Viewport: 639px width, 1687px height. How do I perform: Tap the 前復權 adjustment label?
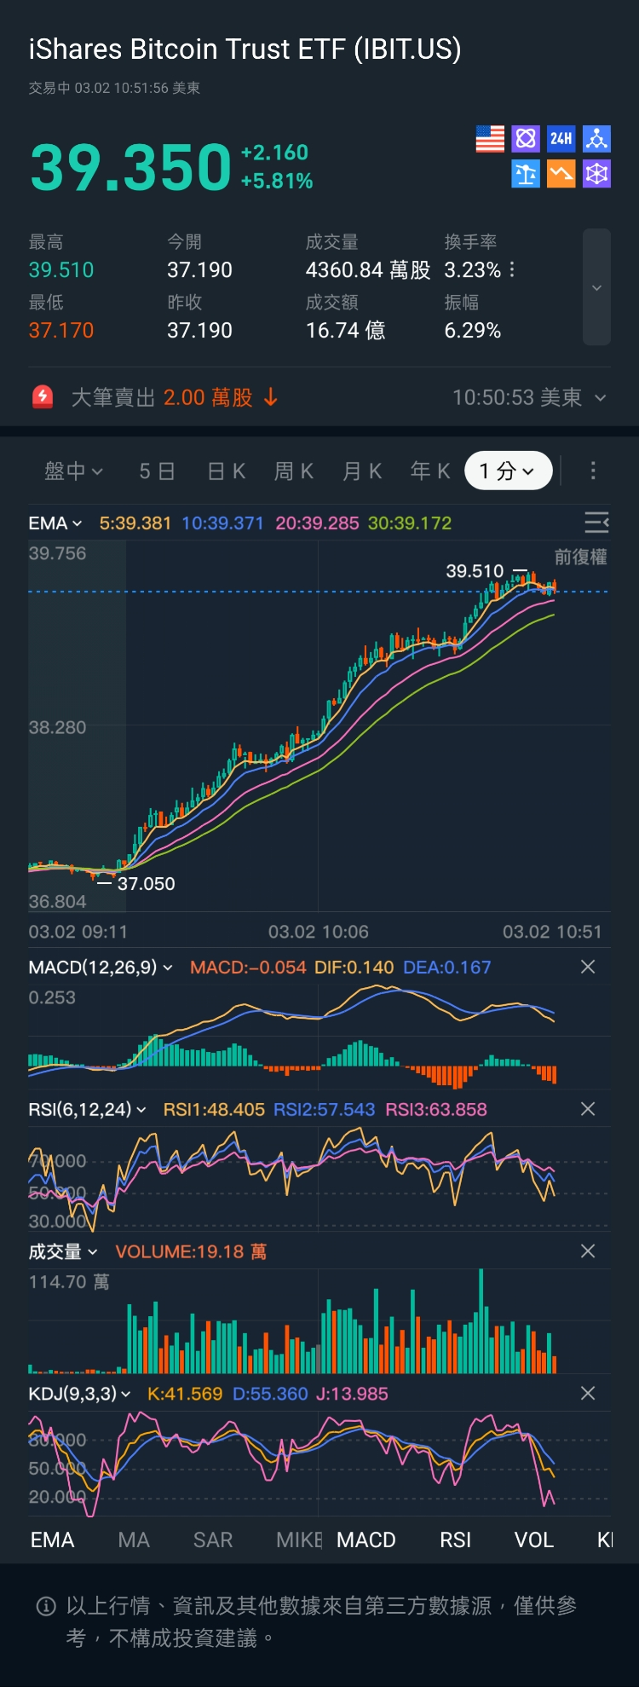(x=580, y=558)
